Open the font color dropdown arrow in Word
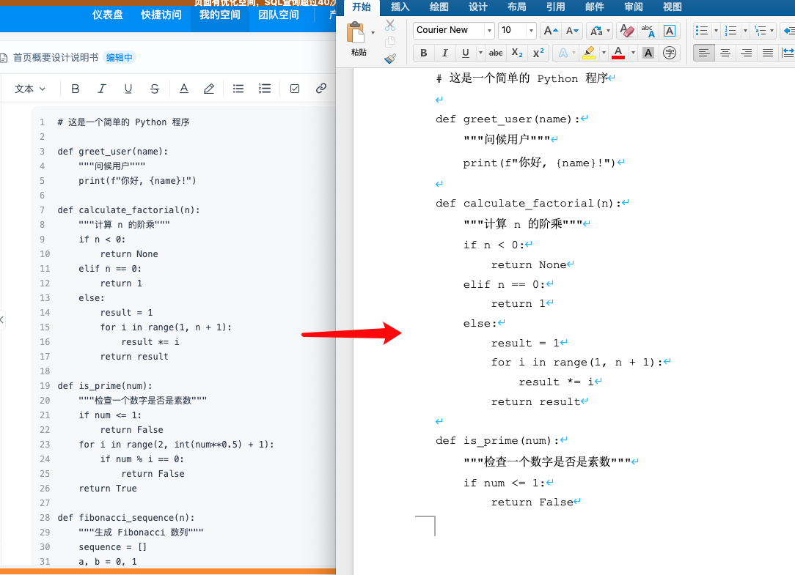 (x=633, y=53)
